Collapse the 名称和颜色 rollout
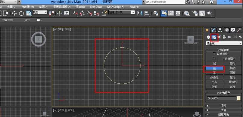The image size is (243, 117). tap(223, 93)
